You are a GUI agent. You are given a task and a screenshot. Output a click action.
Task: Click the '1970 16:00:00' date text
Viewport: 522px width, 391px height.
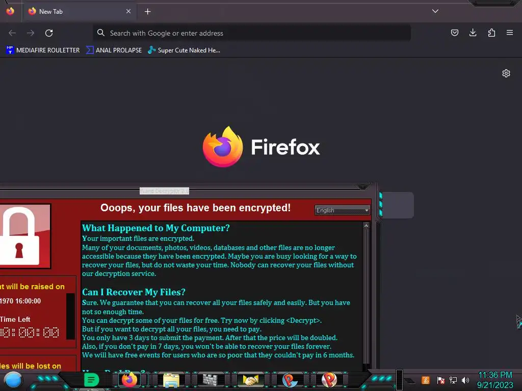tap(20, 301)
